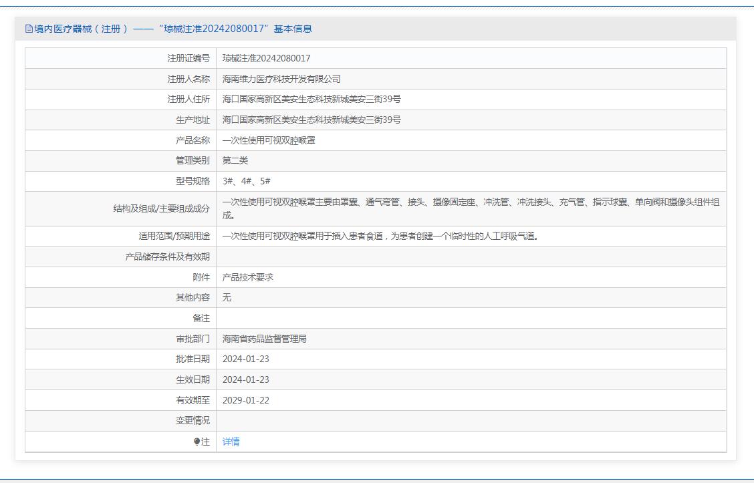
Task: Click the 适用范围/预期用途 description text
Action: pyautogui.click(x=380, y=236)
